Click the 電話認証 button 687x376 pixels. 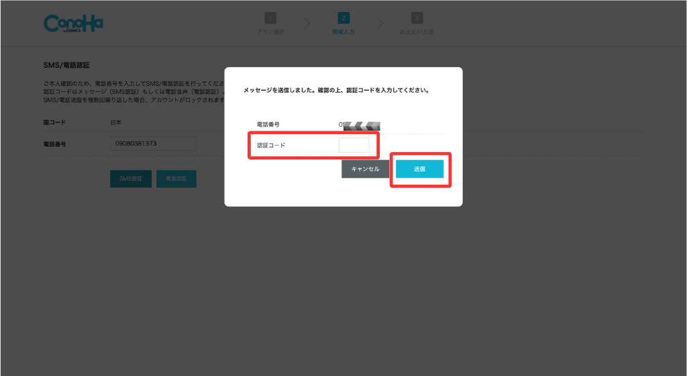(176, 178)
